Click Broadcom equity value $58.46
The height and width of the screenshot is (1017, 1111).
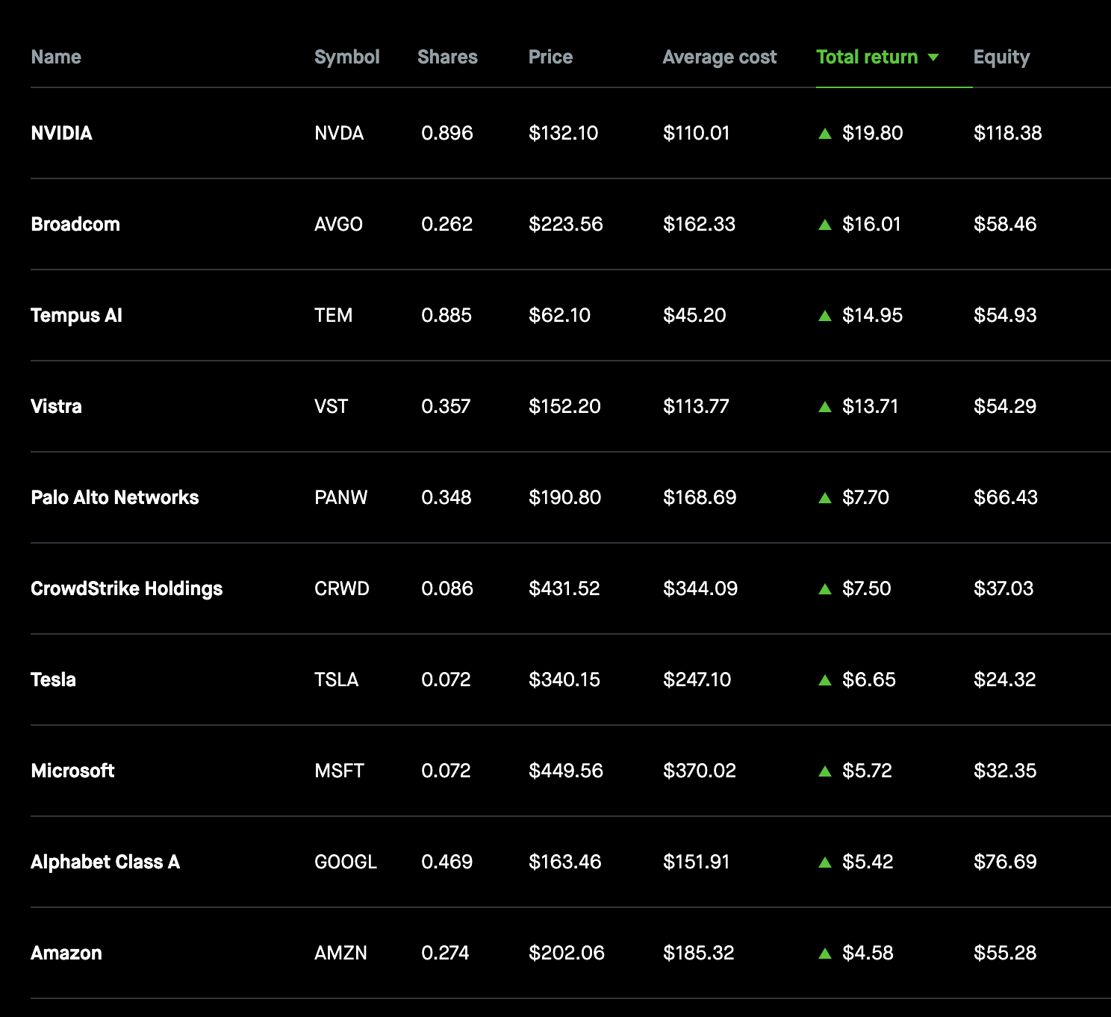(x=1005, y=224)
